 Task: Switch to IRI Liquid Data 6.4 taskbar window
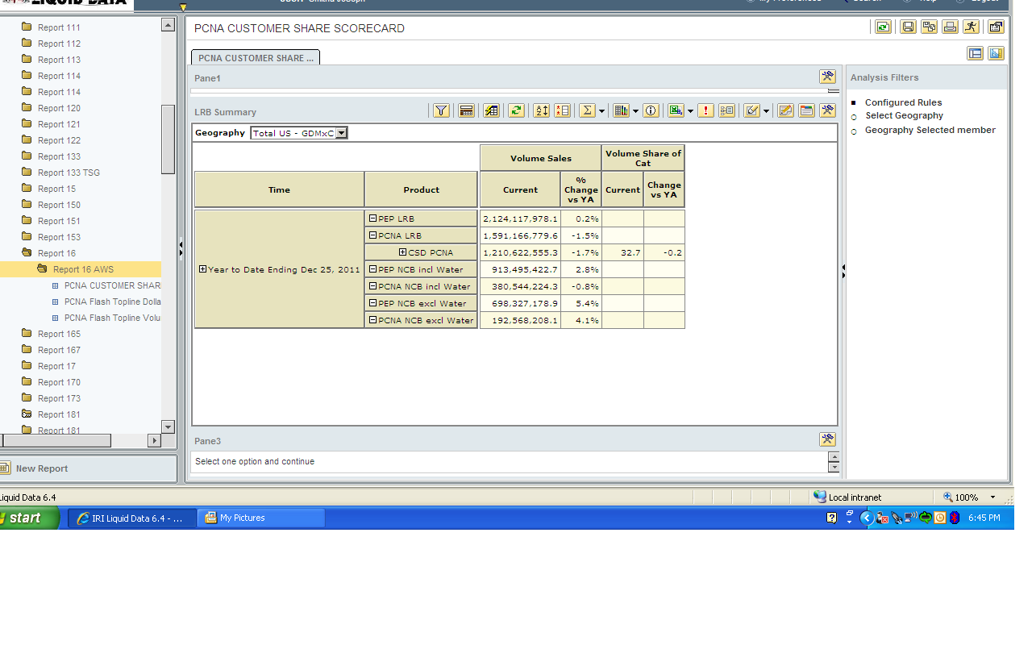[131, 518]
